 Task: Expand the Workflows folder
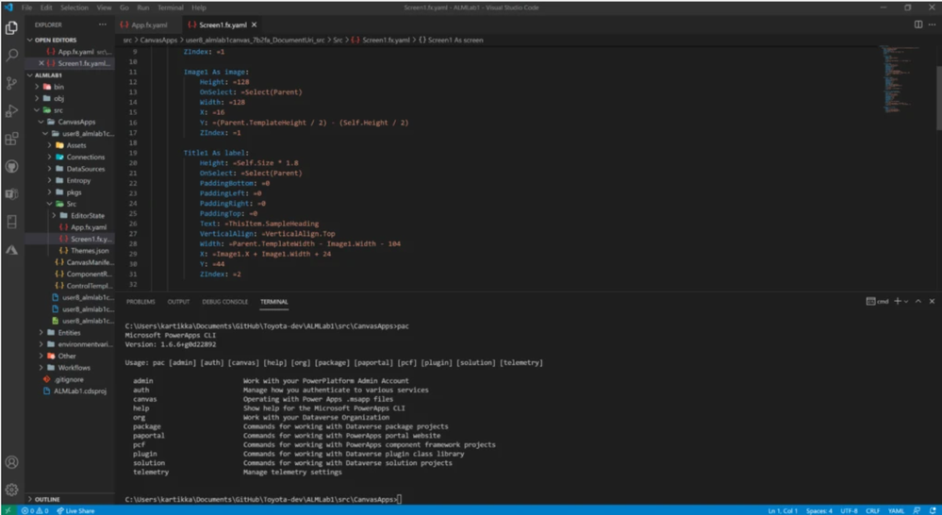[x=74, y=368]
